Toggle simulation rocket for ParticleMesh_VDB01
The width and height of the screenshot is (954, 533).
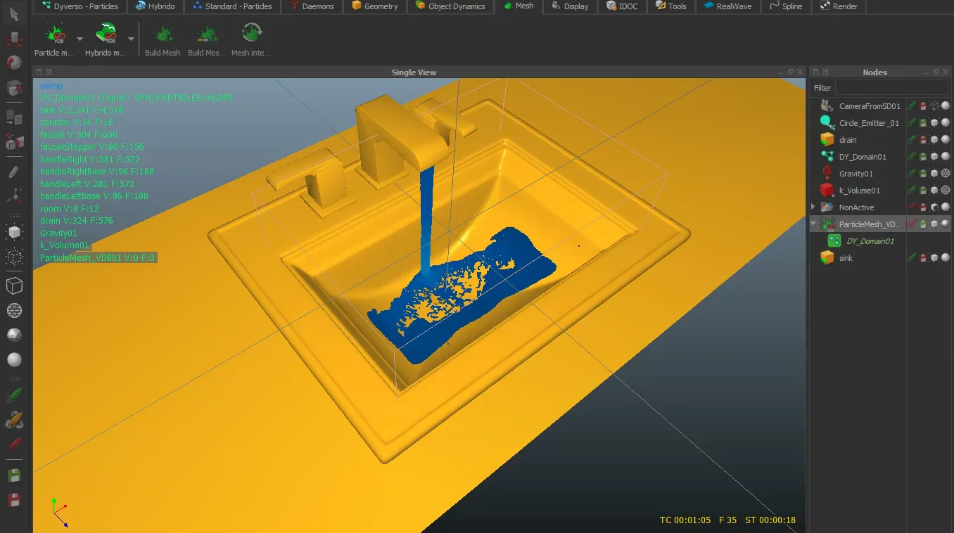click(x=912, y=224)
